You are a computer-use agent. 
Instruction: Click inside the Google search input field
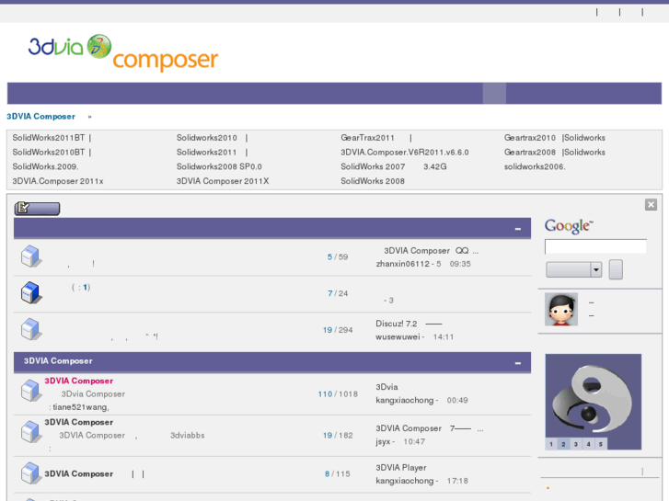(x=595, y=246)
